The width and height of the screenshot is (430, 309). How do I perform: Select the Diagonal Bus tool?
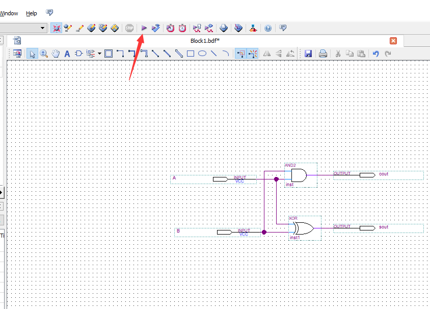(167, 54)
